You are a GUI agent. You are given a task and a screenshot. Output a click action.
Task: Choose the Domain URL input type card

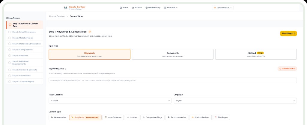click(173, 54)
